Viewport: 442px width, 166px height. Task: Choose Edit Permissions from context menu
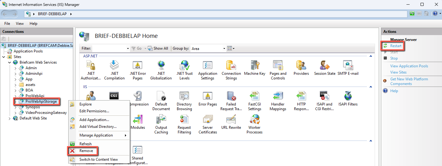(x=99, y=111)
